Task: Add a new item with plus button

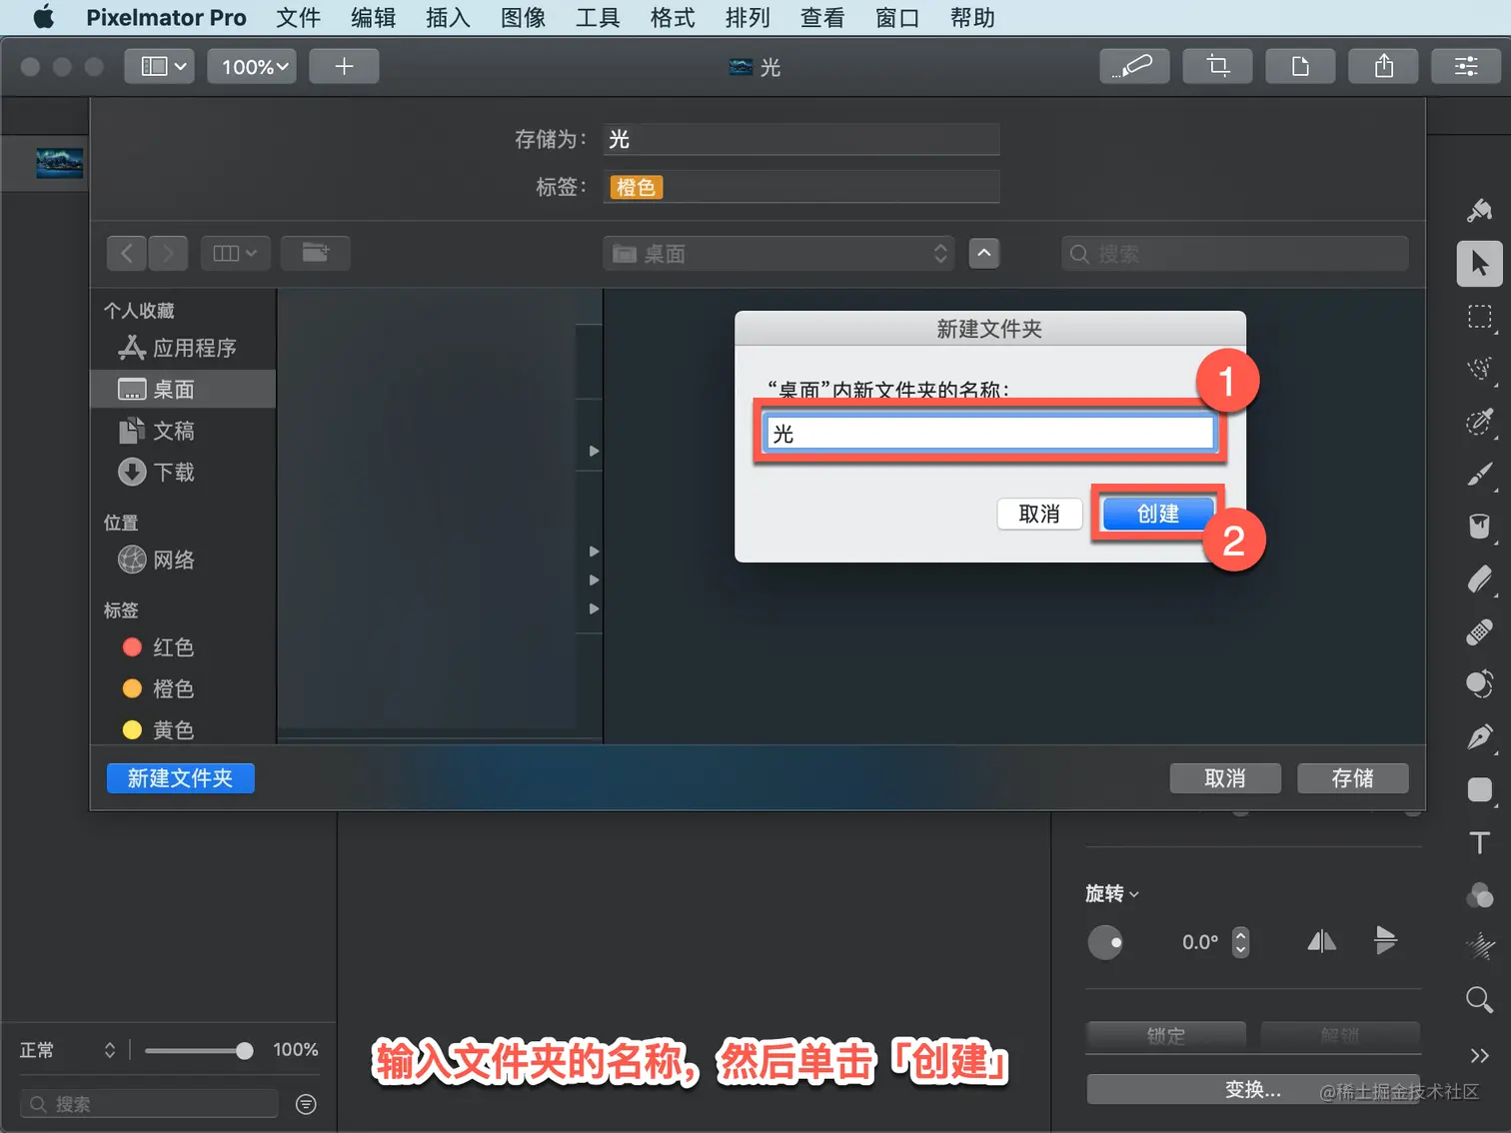Action: (x=344, y=66)
